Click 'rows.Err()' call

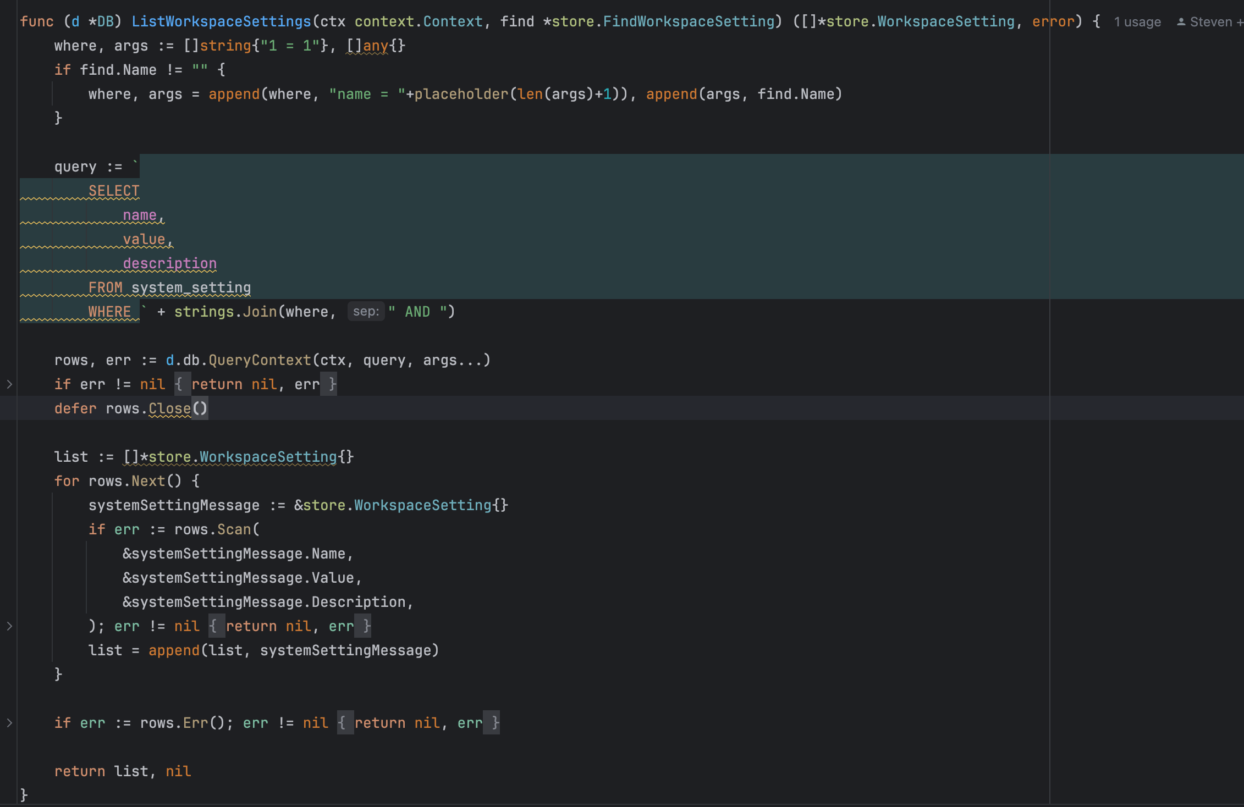tap(183, 723)
